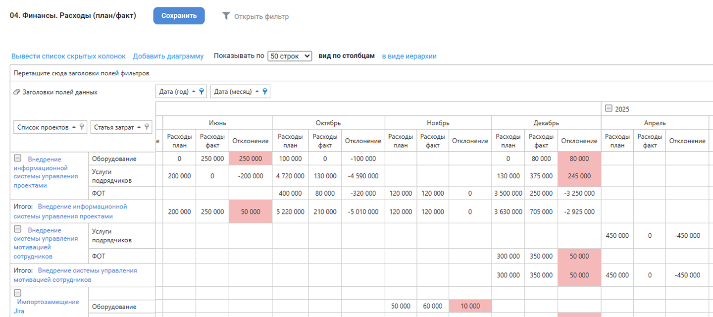This screenshot has width=713, height=317.
Task: Click Вывести список скрытых колонок link
Action: (x=68, y=56)
